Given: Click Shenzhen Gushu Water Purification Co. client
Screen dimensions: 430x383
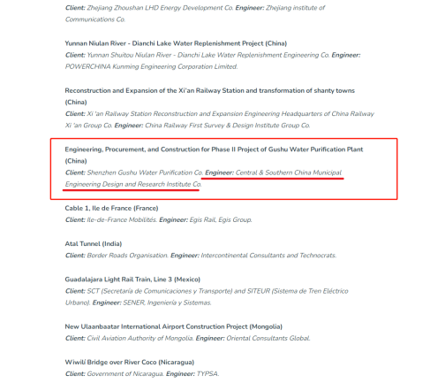Looking at the screenshot, I should (145, 172).
